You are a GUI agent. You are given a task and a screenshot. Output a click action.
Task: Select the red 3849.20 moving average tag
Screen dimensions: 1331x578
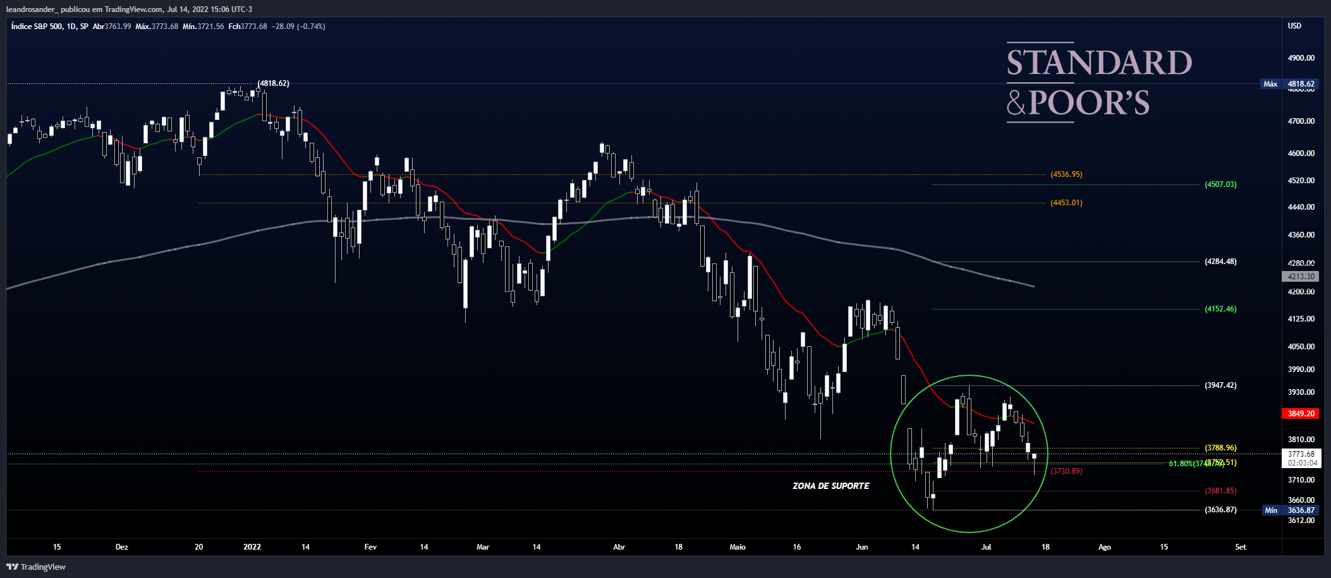pos(1301,414)
